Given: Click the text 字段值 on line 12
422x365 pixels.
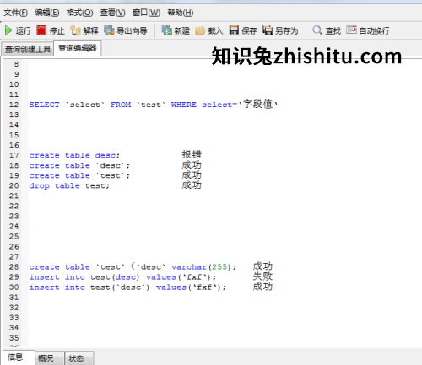Looking at the screenshot, I should [x=257, y=105].
